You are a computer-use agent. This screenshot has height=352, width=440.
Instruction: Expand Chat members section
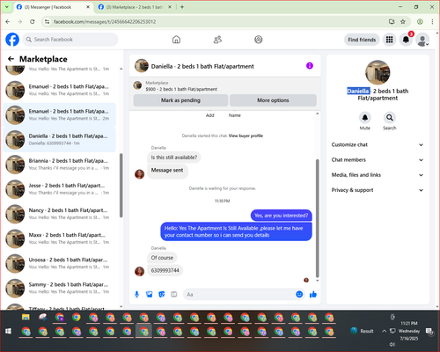click(x=378, y=160)
